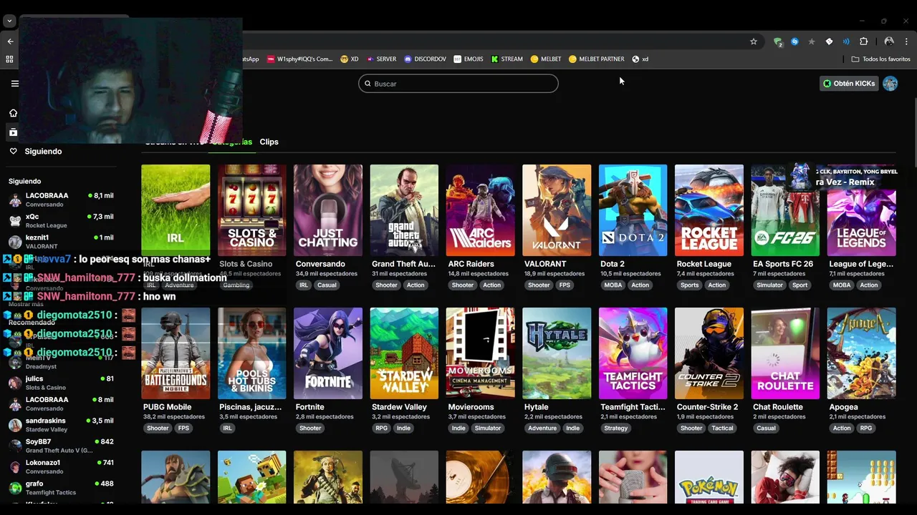
Task: Open grafo Teamfight Tactics channel
Action: tap(61, 488)
